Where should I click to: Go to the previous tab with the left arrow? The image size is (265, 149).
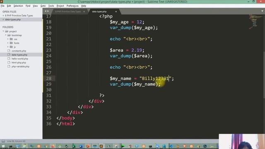pos(46,11)
